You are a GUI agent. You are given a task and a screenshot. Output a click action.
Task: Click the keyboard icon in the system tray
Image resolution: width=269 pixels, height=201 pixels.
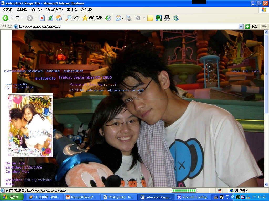(216, 197)
